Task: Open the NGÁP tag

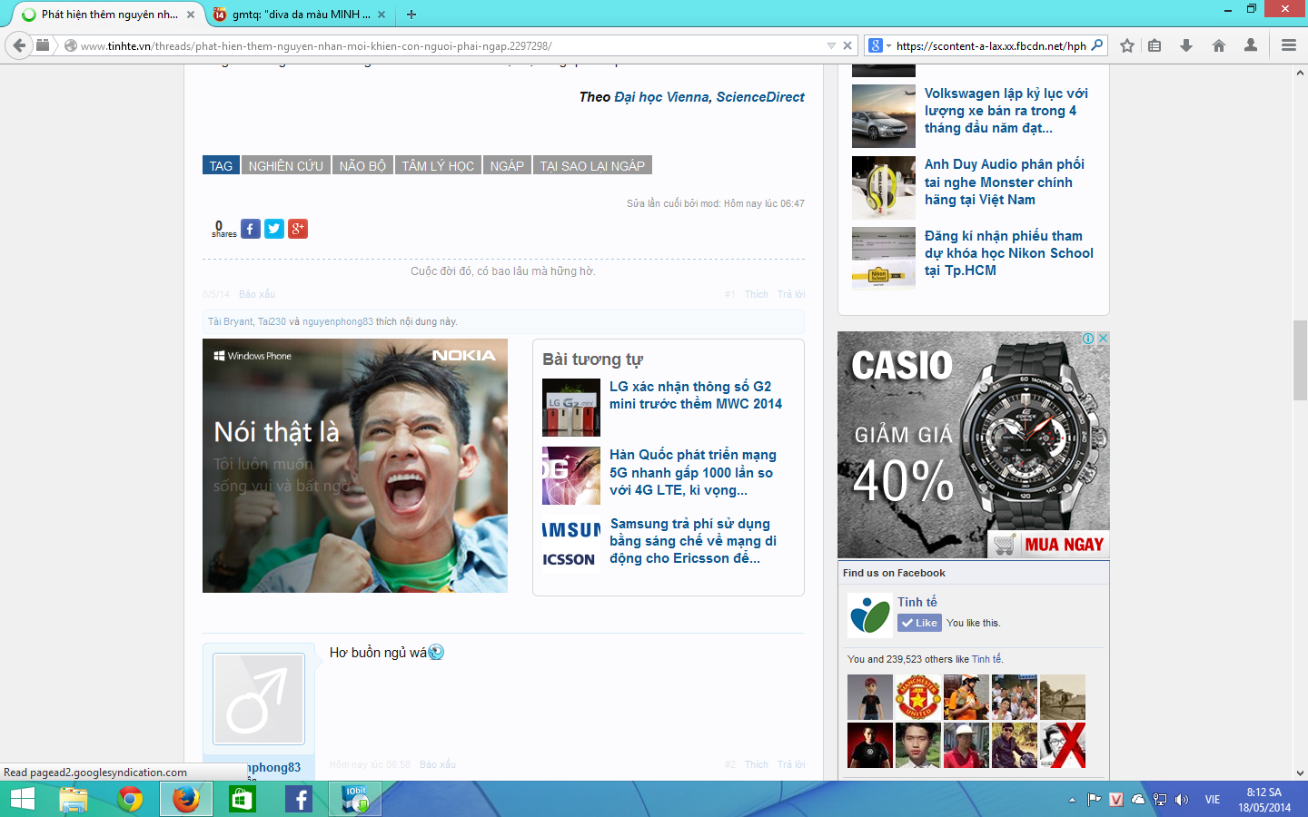Action: coord(507,165)
